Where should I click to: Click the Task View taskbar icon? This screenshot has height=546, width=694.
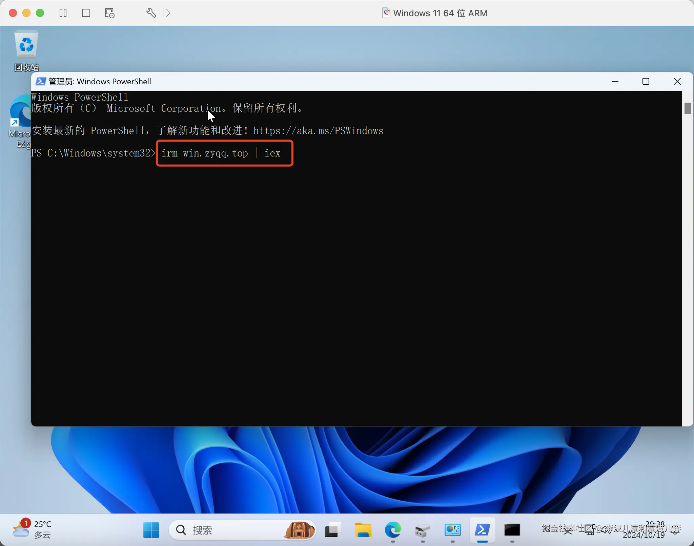[332, 530]
